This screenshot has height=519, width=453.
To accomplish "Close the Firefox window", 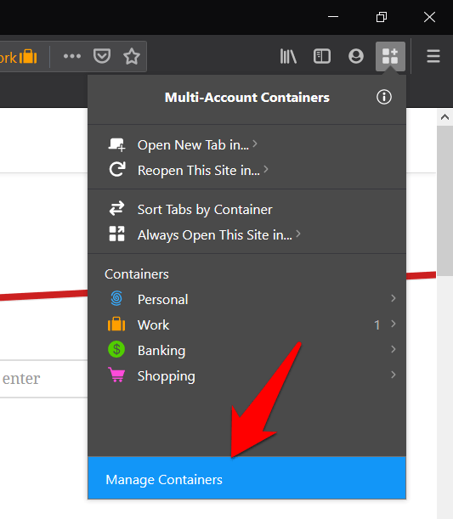I will pyautogui.click(x=429, y=16).
